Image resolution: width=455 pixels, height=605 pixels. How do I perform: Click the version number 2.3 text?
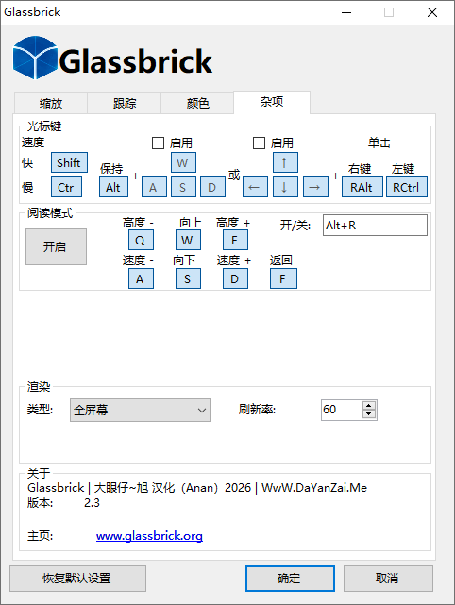coord(92,503)
